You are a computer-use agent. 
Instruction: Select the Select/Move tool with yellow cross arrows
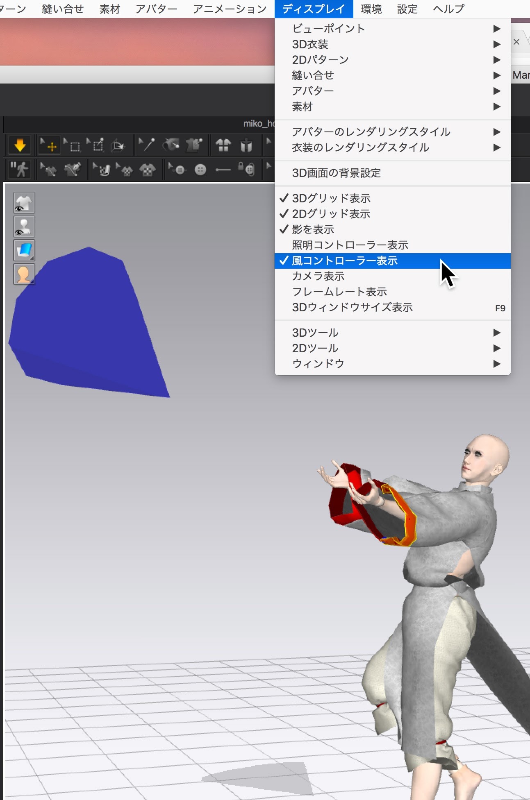click(49, 145)
